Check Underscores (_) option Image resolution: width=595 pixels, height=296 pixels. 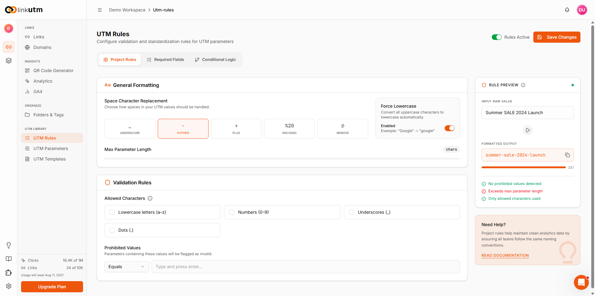tap(352, 212)
